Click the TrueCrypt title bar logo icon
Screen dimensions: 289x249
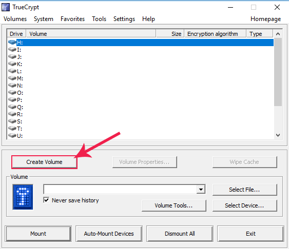[5, 7]
